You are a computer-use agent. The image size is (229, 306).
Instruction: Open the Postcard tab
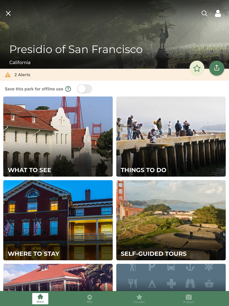(188, 299)
